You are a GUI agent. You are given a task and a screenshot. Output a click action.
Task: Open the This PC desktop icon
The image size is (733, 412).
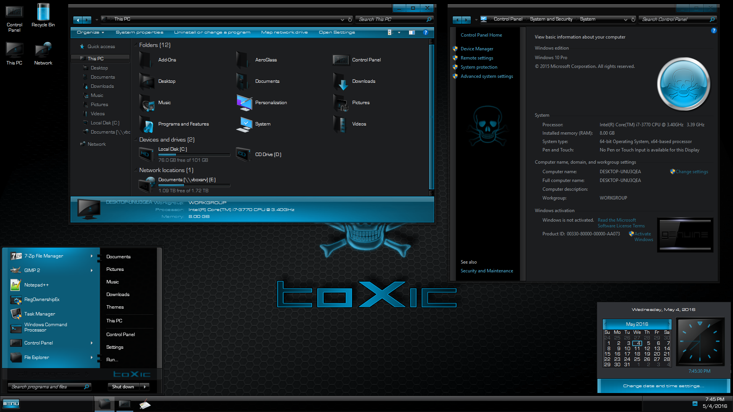click(14, 53)
